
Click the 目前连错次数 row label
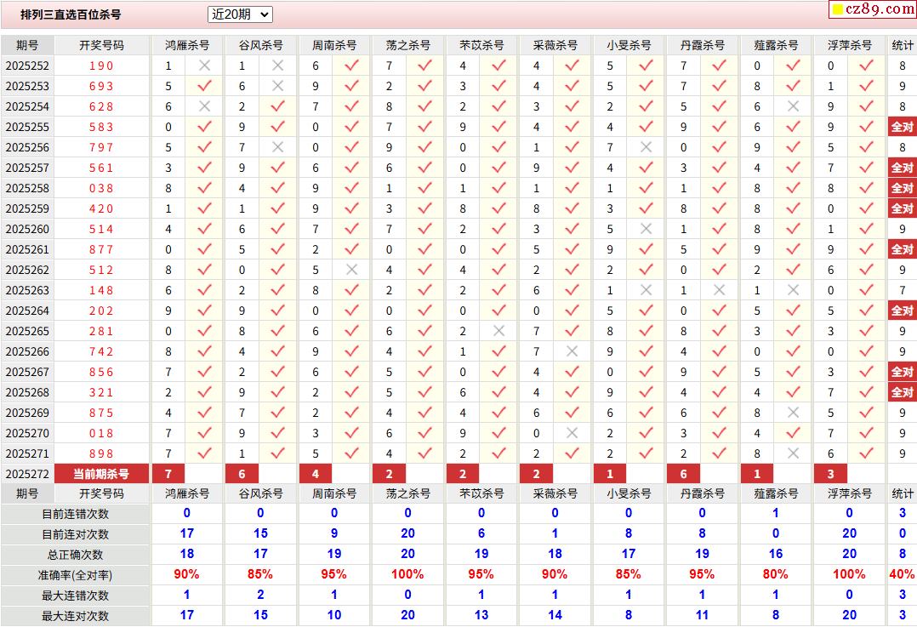(76, 514)
